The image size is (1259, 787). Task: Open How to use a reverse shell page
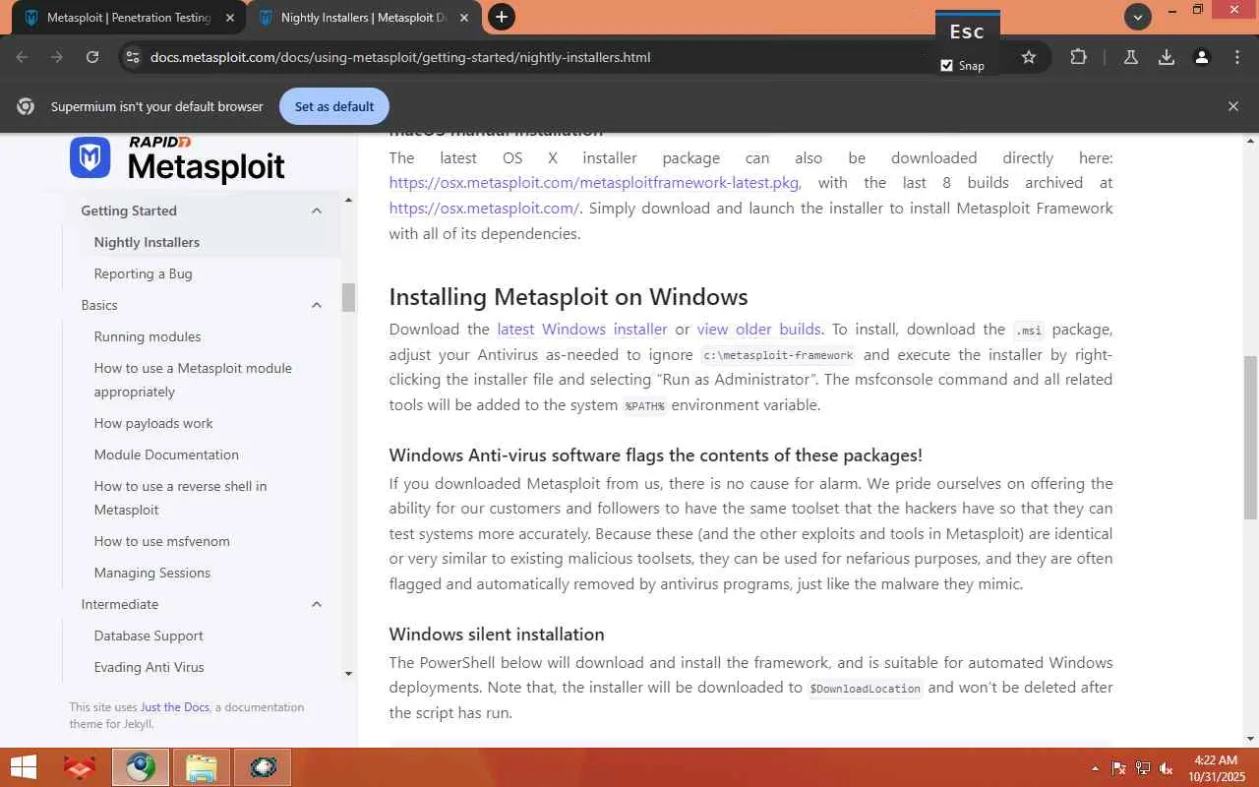(x=180, y=498)
